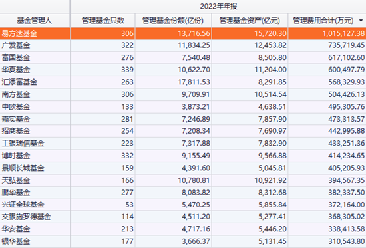Click the fee value 433,251.36
This screenshot has height=248, width=366.
[x=347, y=143]
